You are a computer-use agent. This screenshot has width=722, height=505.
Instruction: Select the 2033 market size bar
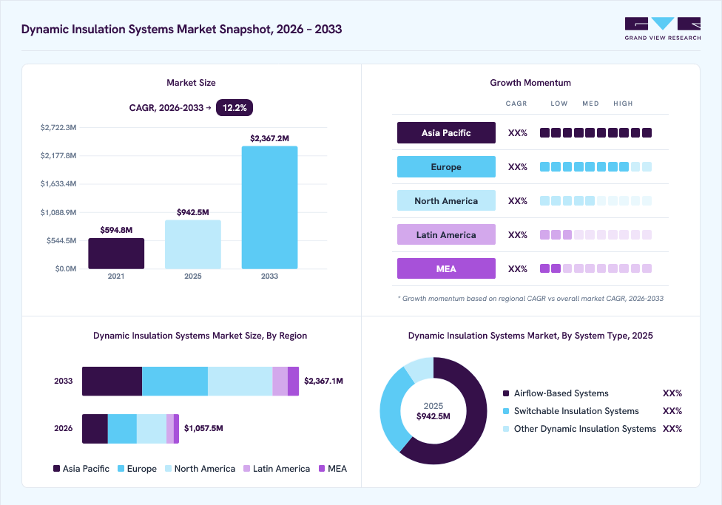269,208
